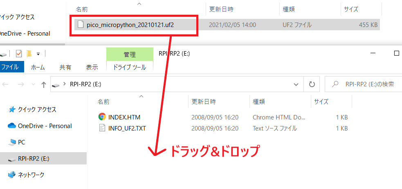Image resolution: width=402 pixels, height=189 pixels.
Task: Open recent locations dropdown arrow
Action: [33, 85]
